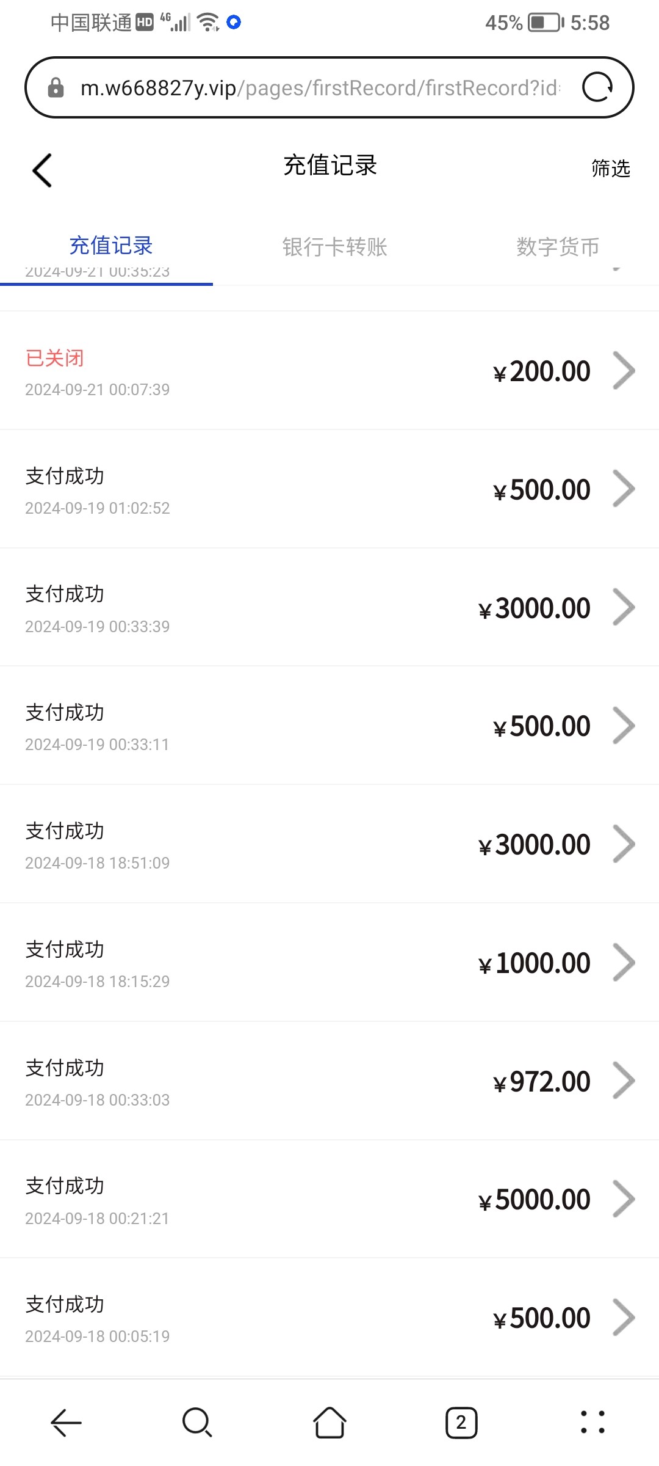The height and width of the screenshot is (1466, 659).
Task: Tap the page back arrow beside 充值记录
Action: click(42, 170)
